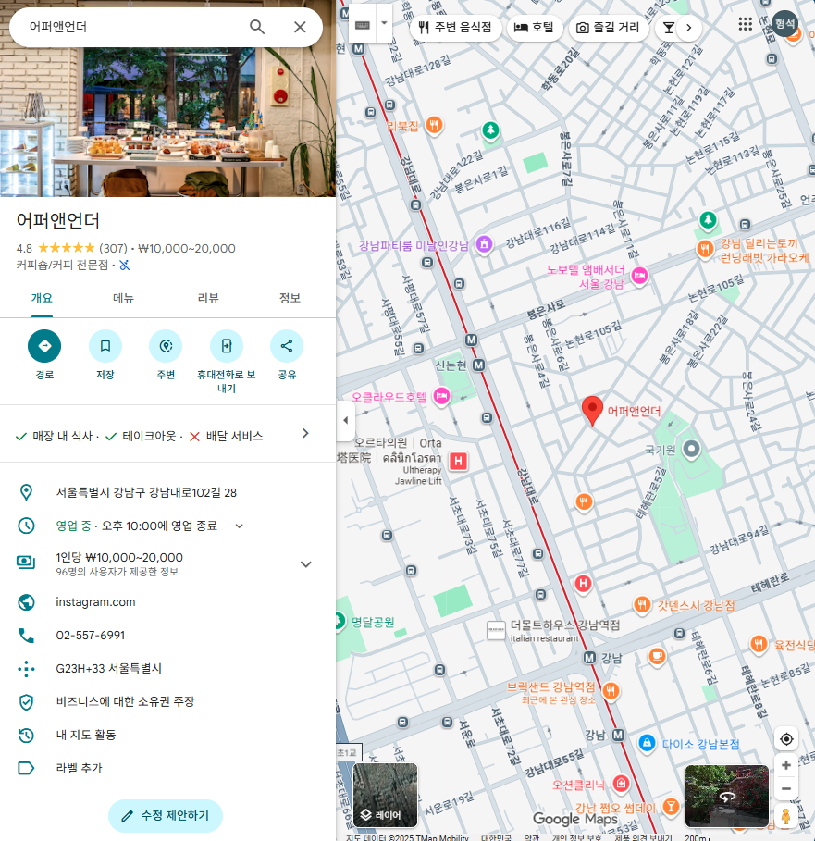Click the 오션클리닉 map marker
815x841 pixels.
click(621, 784)
